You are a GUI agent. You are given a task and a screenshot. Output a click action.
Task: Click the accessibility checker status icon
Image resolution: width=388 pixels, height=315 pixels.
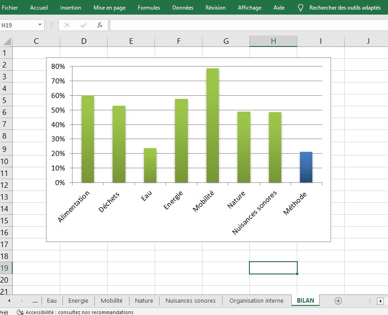click(x=20, y=312)
